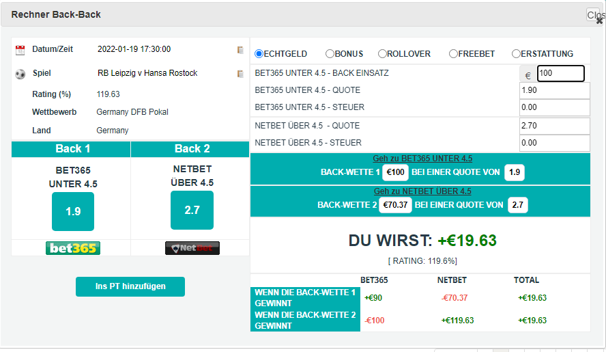Viewport: 606px width, 352px height.
Task: Click the rating value 119.63
Action: point(109,94)
